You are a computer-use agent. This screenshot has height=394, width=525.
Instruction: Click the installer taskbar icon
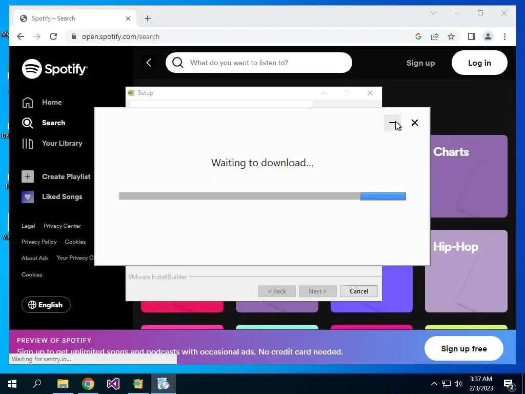[164, 384]
